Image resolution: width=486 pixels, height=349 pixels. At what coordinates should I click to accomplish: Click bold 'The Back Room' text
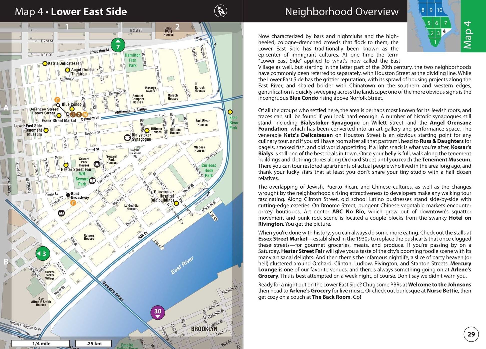click(331, 297)
